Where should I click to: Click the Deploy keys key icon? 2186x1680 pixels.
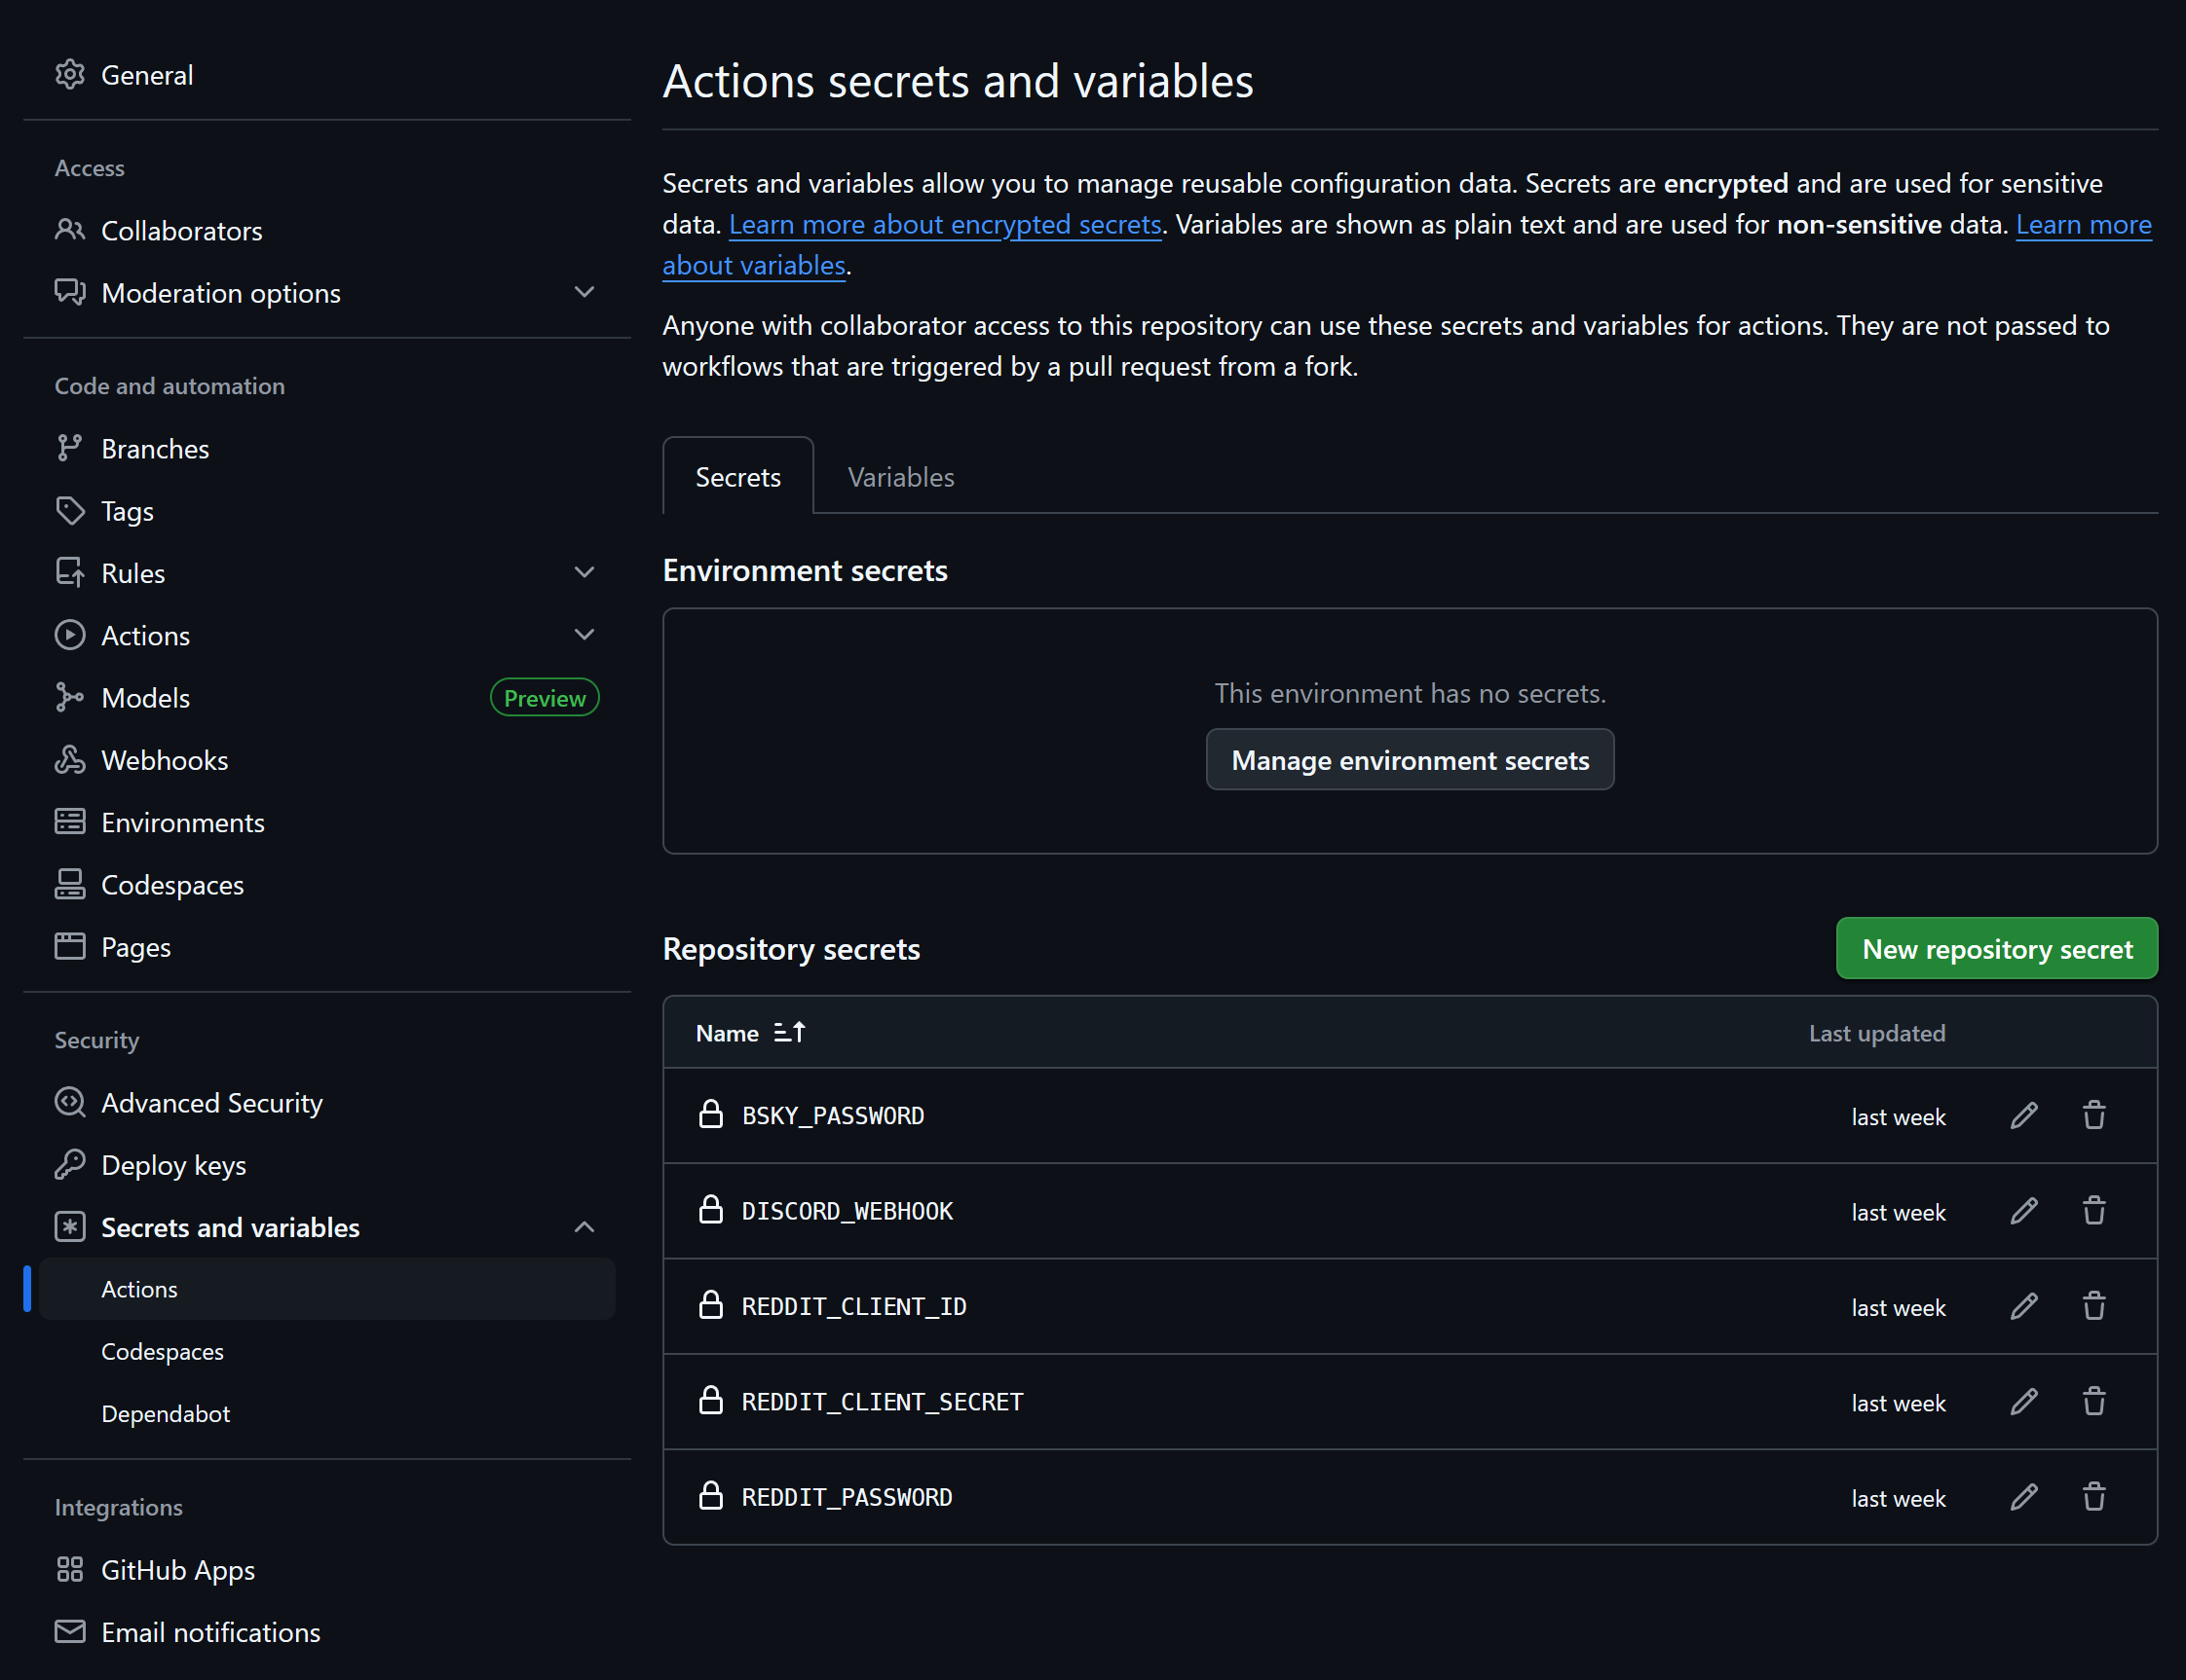(x=70, y=1164)
